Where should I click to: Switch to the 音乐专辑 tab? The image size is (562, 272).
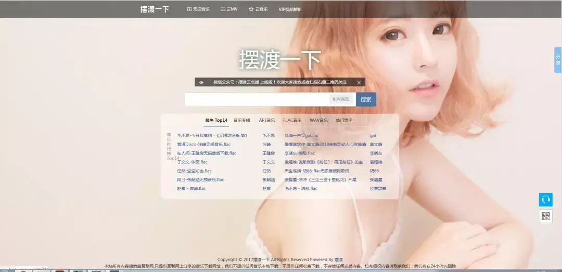pyautogui.click(x=241, y=120)
